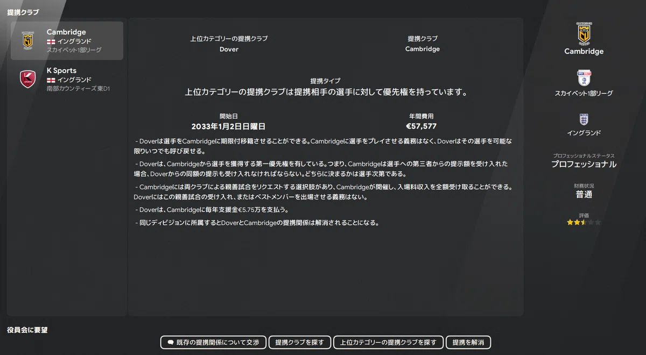
Task: Select the Cambridge club crest in the affiliate list
Action: click(x=27, y=40)
